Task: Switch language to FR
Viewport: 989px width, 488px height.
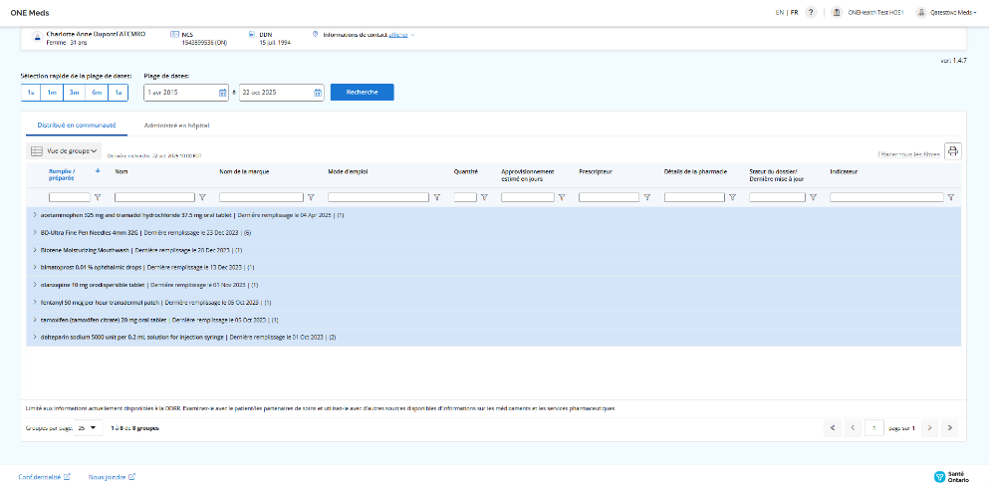Action: point(795,13)
